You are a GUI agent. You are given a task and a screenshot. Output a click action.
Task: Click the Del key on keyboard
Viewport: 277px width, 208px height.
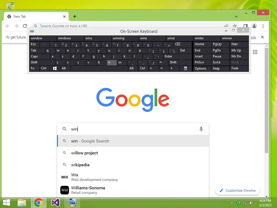[x=185, y=50]
